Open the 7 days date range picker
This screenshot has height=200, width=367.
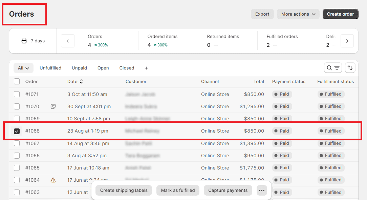33,41
